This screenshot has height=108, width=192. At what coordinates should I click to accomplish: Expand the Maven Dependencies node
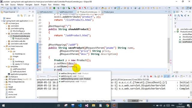pos(4,82)
